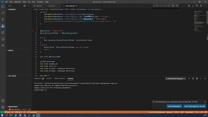Click the UTF-8 encoding status item

coord(176,112)
